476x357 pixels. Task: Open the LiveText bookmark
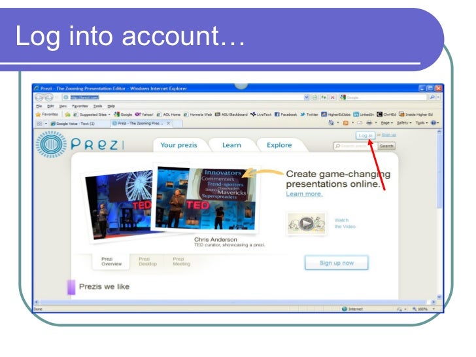point(261,114)
